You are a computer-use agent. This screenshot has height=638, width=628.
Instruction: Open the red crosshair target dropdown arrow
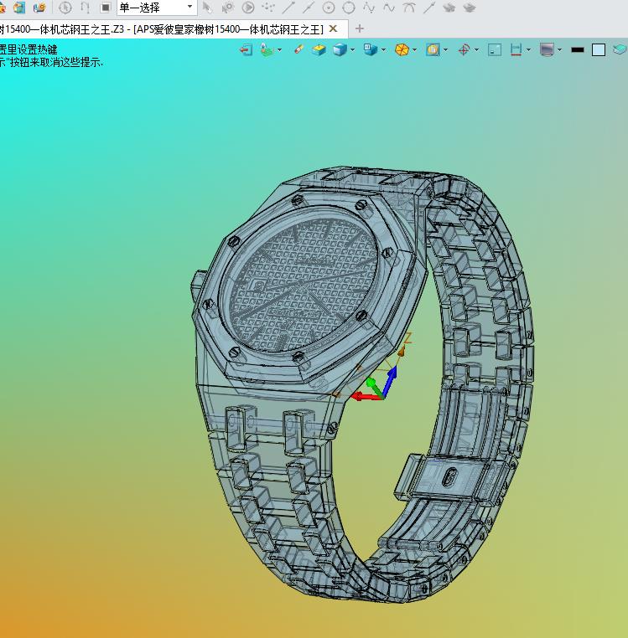tap(476, 50)
